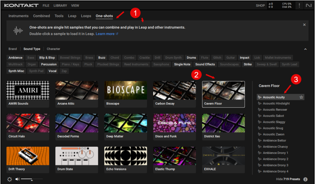
Task: Switch filter to Character
Action: click(x=54, y=49)
